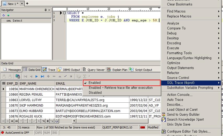Click Search Knowledge Xpert icon in menu
The width and height of the screenshot is (223, 136).
[164, 119]
